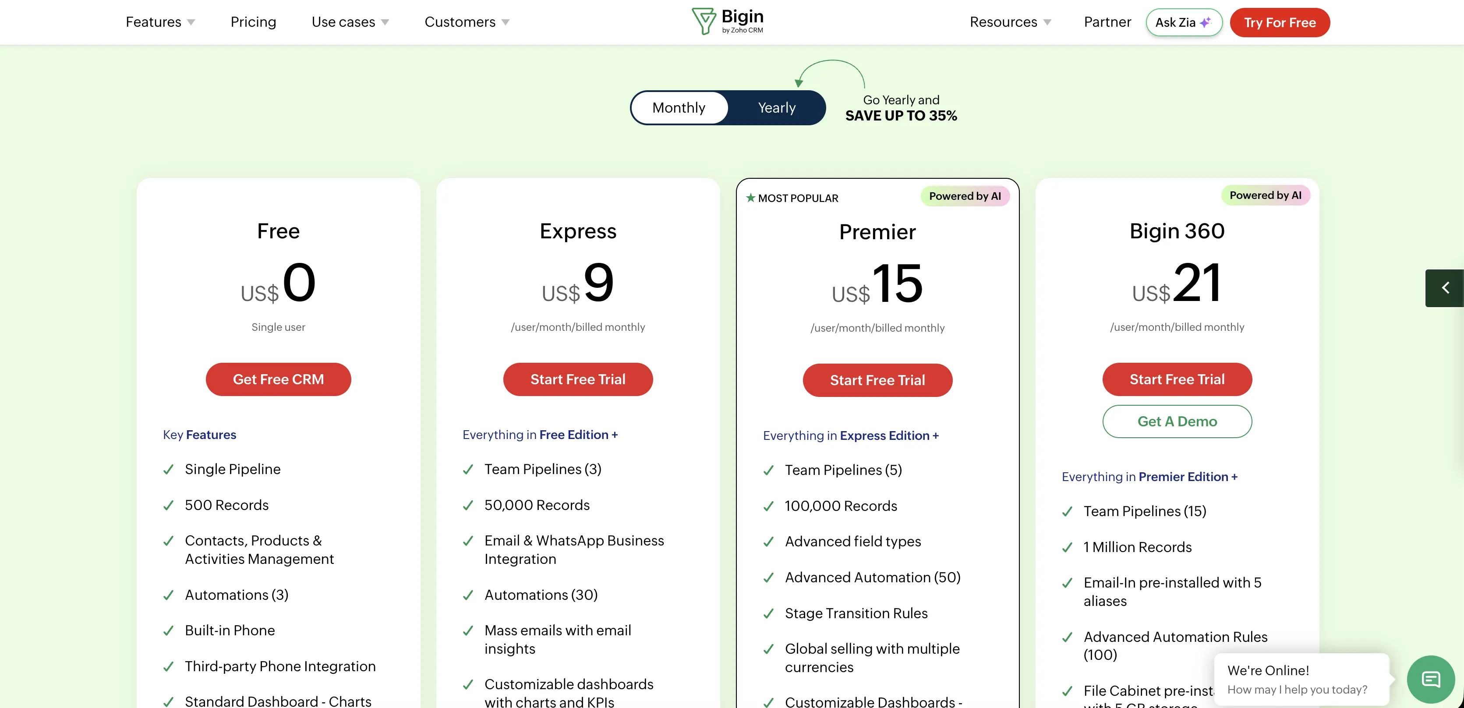
Task: Open the green live chat bubble icon
Action: click(x=1430, y=679)
